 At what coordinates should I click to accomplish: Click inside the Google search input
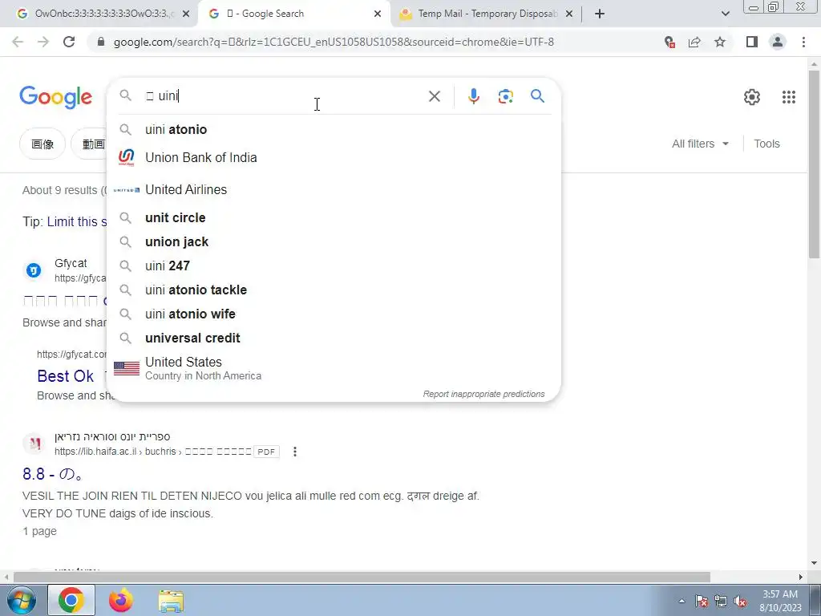point(283,96)
